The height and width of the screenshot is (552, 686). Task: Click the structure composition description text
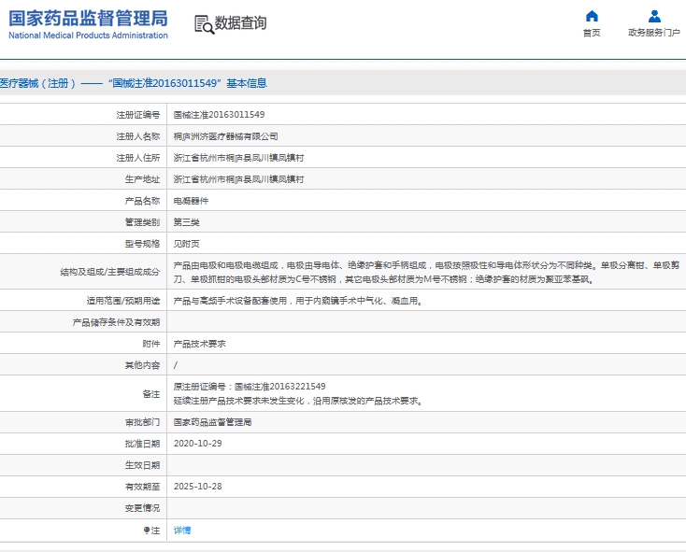point(426,272)
